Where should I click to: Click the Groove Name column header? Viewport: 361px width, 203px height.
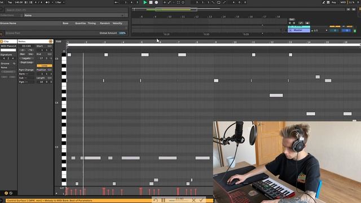(8, 23)
